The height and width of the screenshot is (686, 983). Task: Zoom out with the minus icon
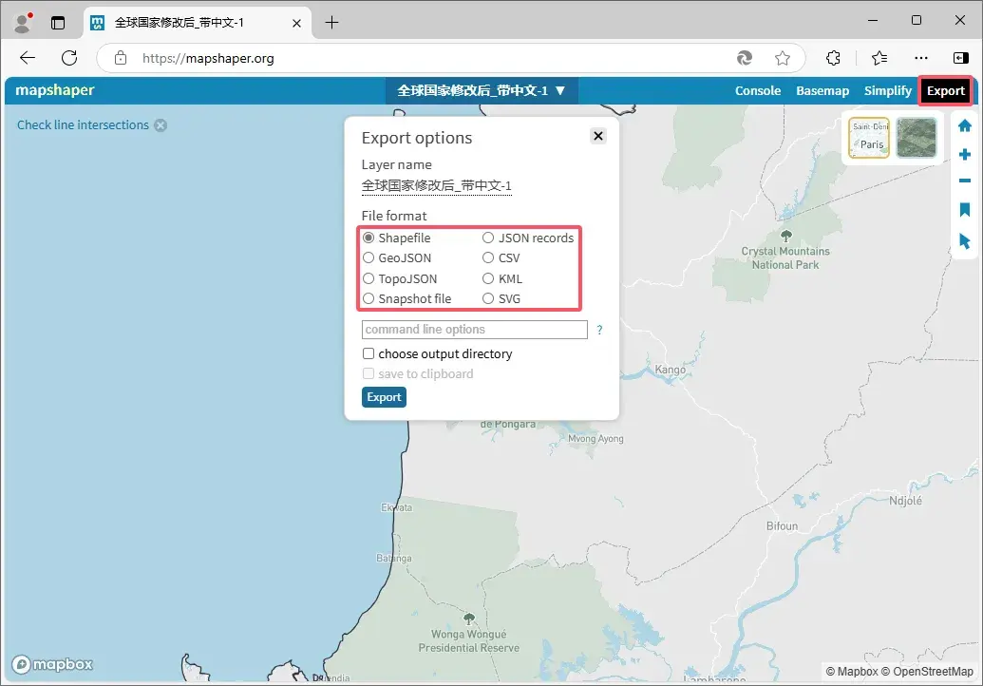pos(964,181)
